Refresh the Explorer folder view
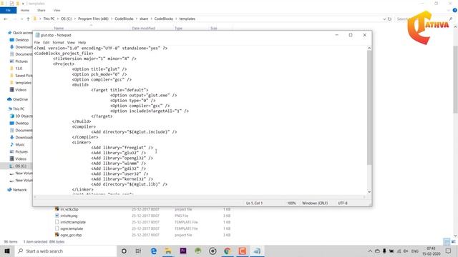 [389, 19]
